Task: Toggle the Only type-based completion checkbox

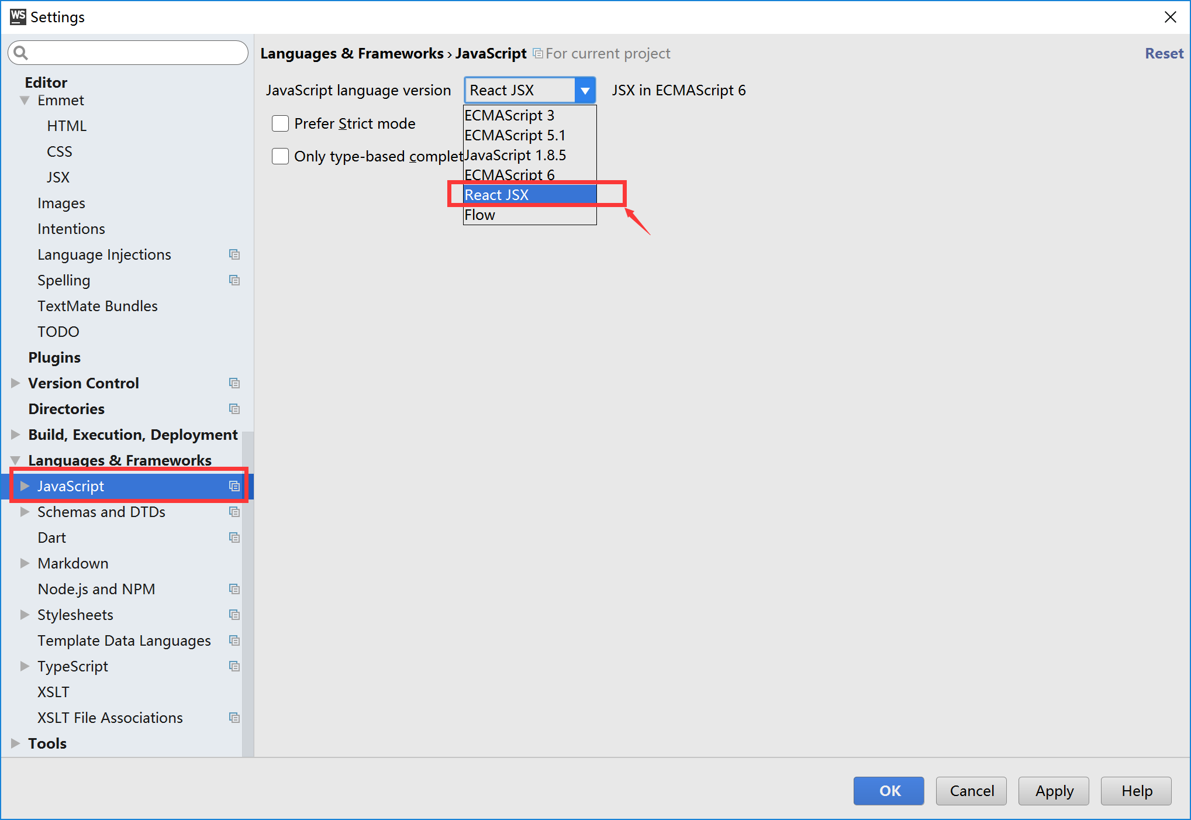Action: pyautogui.click(x=281, y=156)
